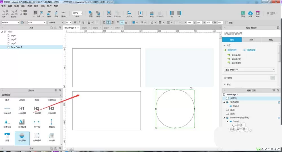
Task: Click Add Case (添加用例) link
Action: 232,50
